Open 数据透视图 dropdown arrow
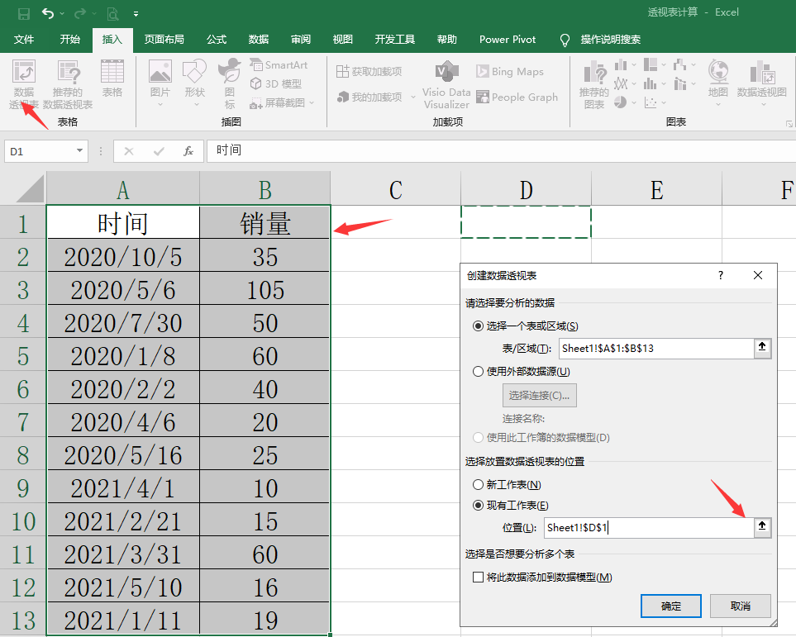 [x=764, y=105]
